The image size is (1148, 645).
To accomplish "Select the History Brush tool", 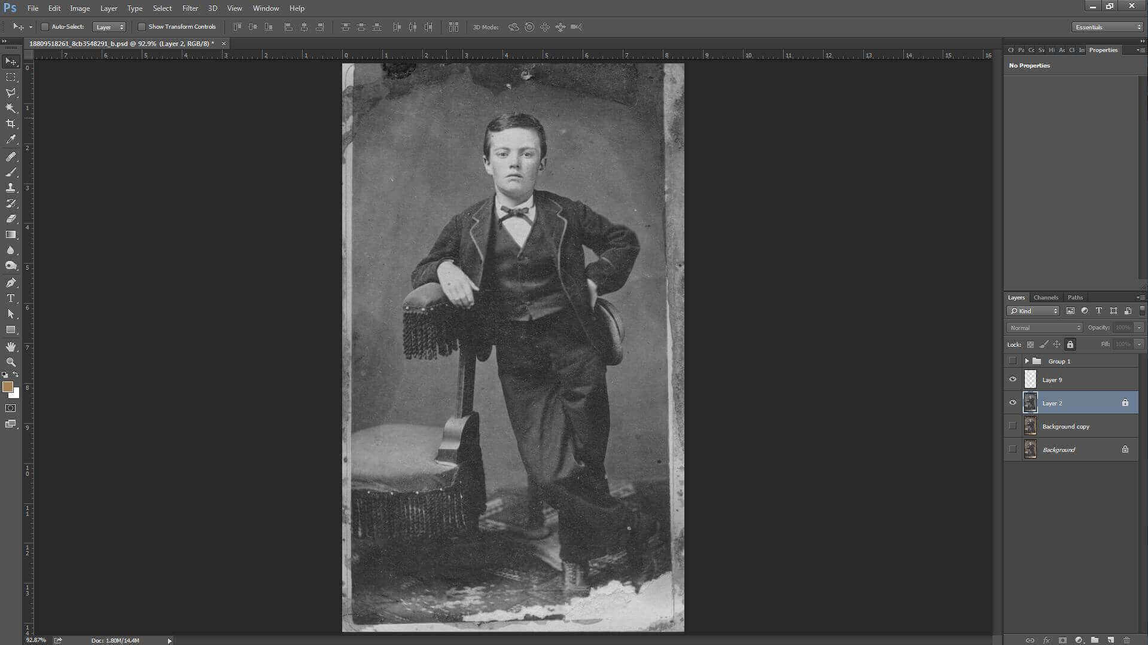I will pos(11,203).
